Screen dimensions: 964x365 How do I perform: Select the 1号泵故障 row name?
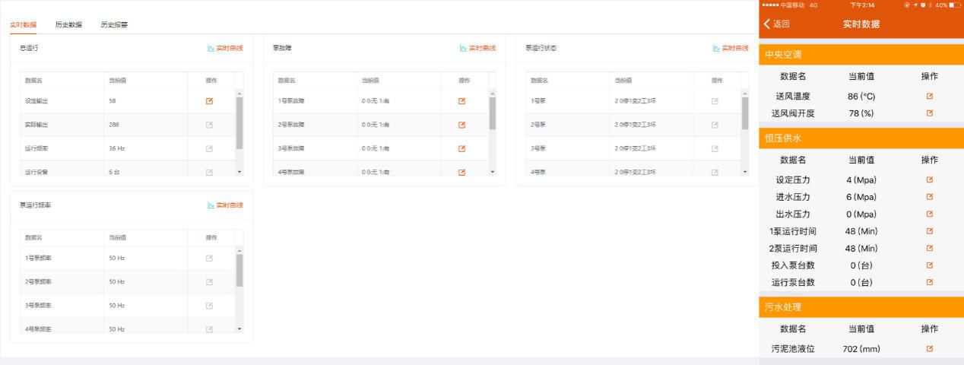[x=291, y=101]
